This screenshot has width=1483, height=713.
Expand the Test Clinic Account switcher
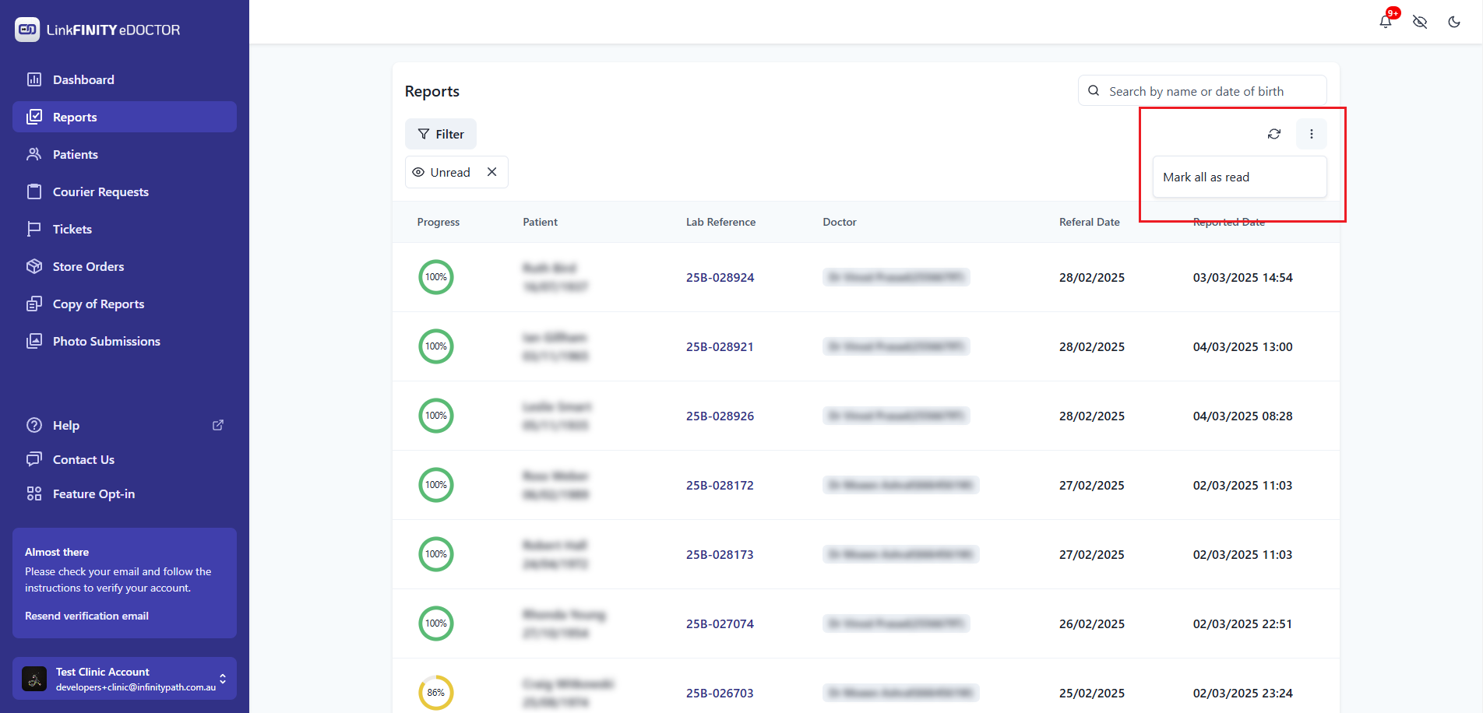(x=223, y=679)
